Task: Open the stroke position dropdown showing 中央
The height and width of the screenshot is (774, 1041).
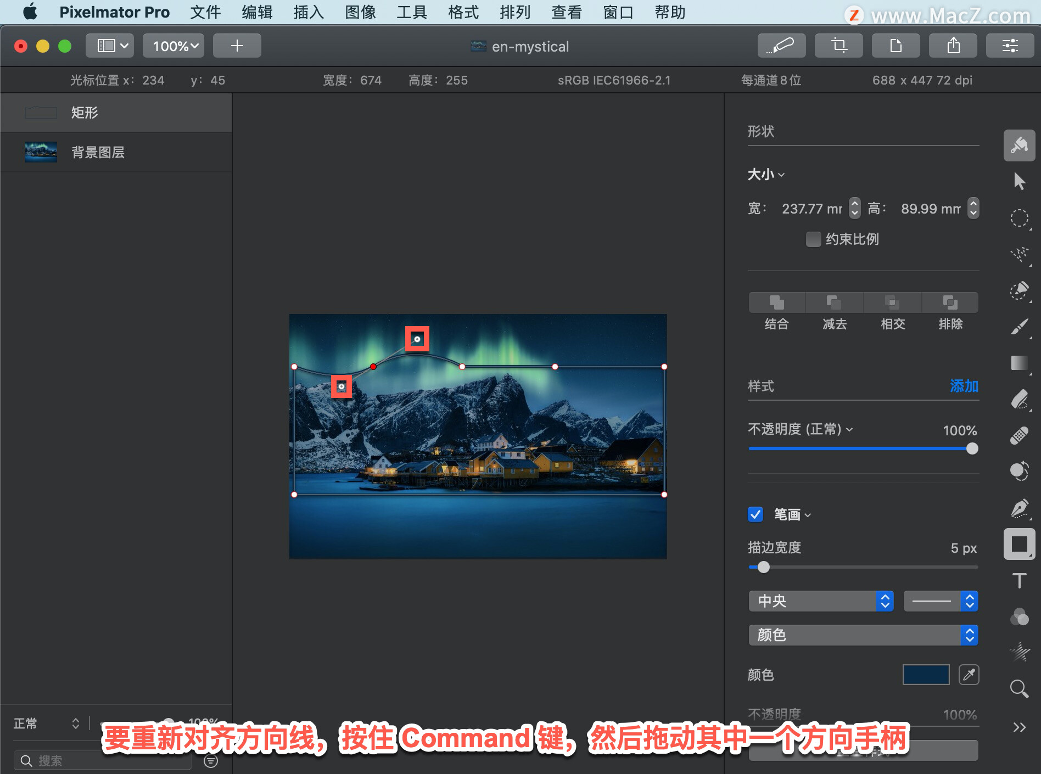Action: 821,601
